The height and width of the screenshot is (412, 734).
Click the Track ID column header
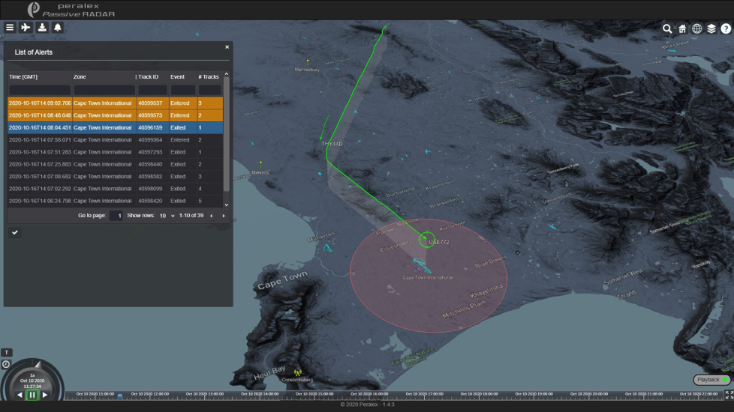pyautogui.click(x=149, y=76)
